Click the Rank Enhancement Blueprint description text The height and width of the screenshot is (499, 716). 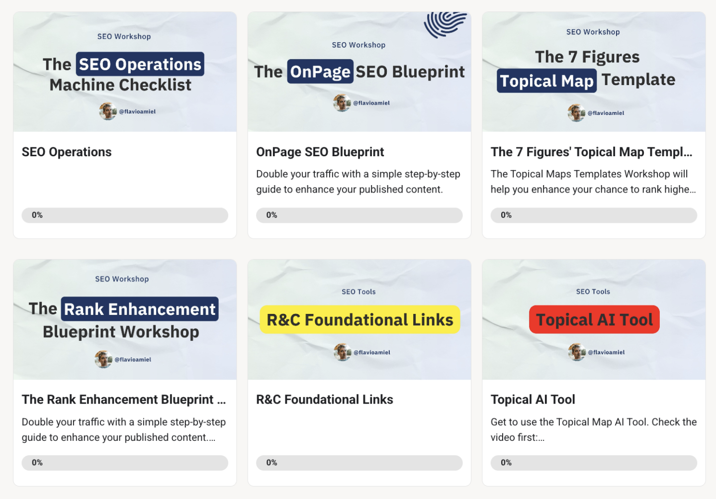click(123, 429)
